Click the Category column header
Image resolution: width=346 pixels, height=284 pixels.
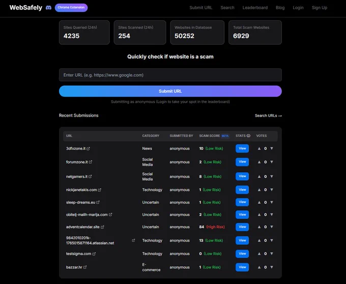(151, 136)
